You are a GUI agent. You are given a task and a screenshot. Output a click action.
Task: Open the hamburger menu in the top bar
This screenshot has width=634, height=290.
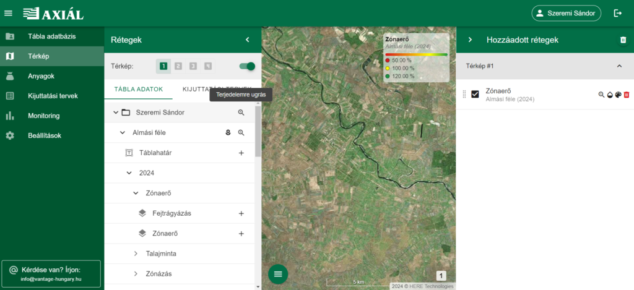(x=9, y=13)
